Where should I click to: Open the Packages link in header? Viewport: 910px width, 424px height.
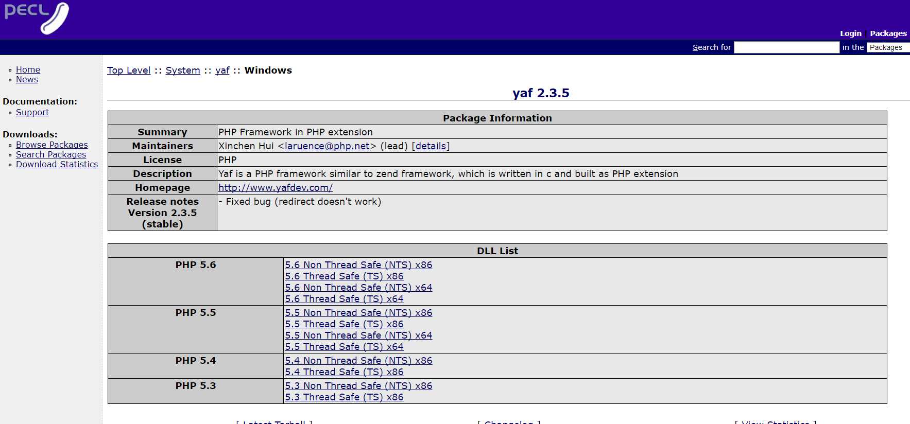tap(888, 33)
